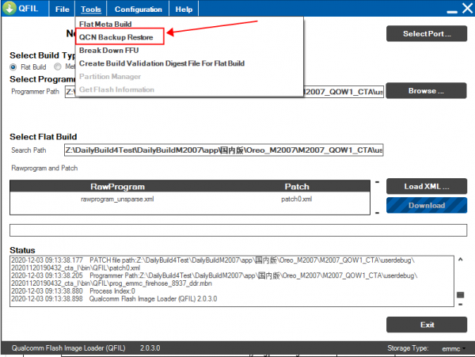
Task: Click the status log scrollbar thumb
Action: (x=460, y=294)
